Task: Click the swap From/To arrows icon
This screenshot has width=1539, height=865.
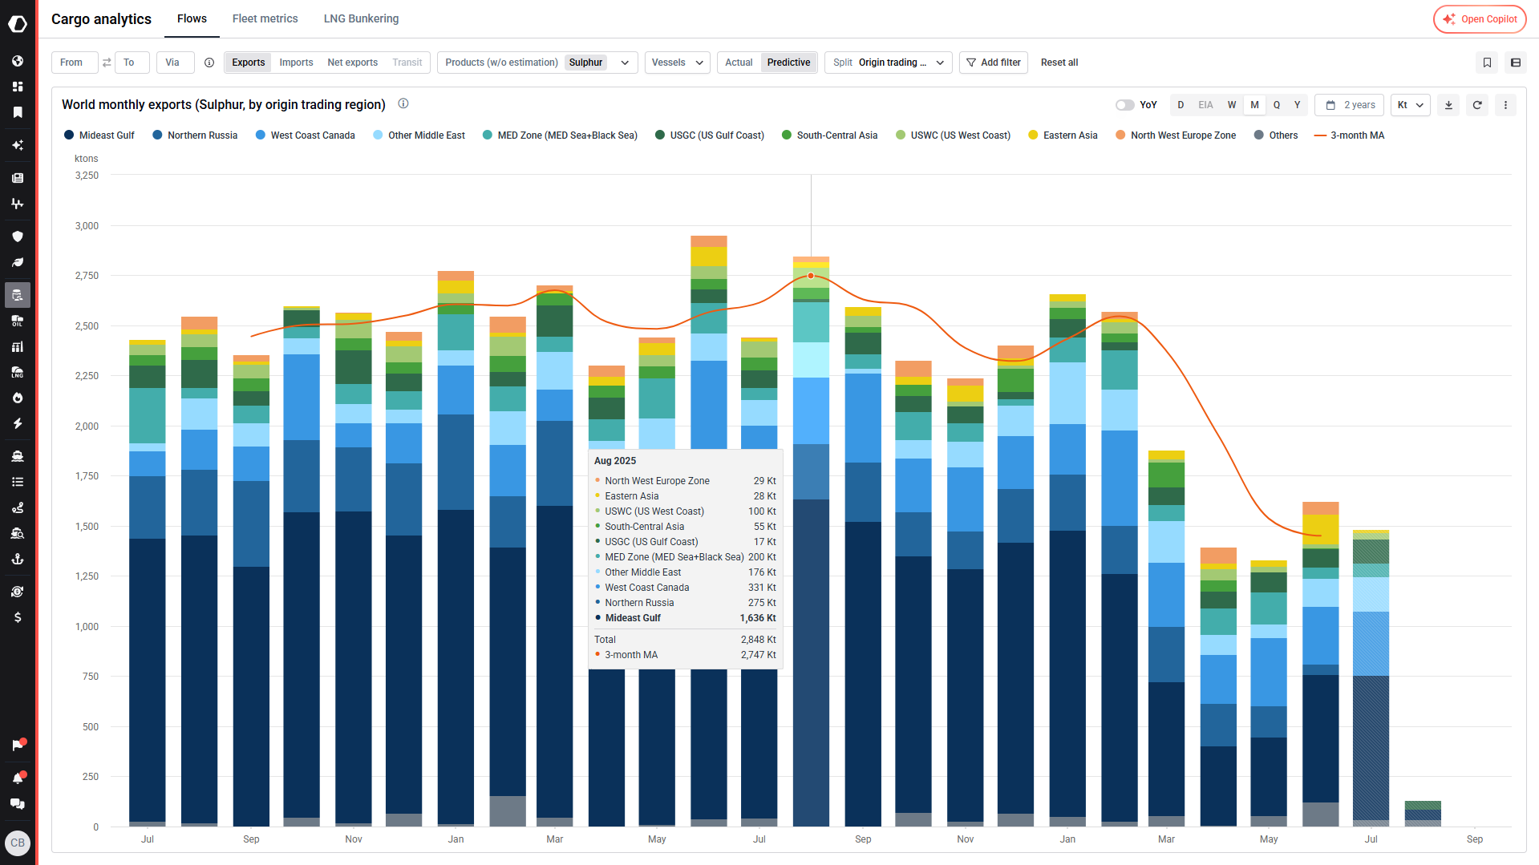Action: [x=107, y=63]
